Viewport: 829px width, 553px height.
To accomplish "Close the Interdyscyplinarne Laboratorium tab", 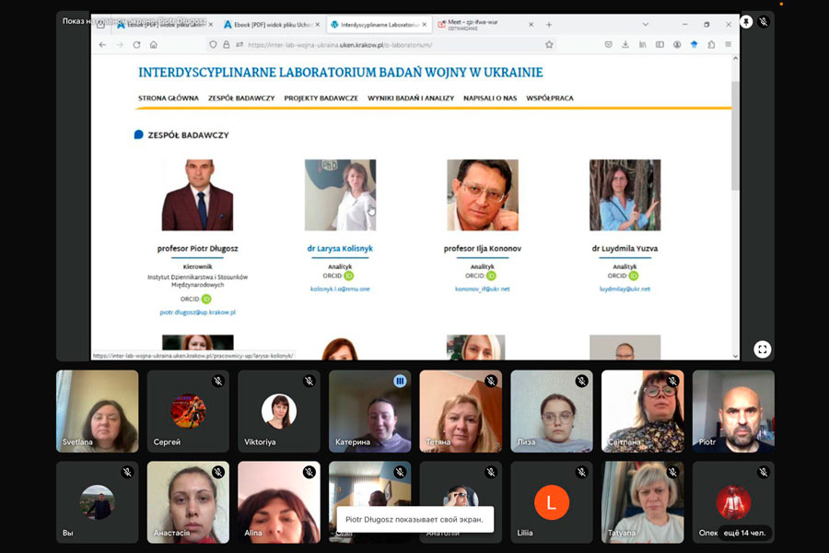I will [424, 25].
